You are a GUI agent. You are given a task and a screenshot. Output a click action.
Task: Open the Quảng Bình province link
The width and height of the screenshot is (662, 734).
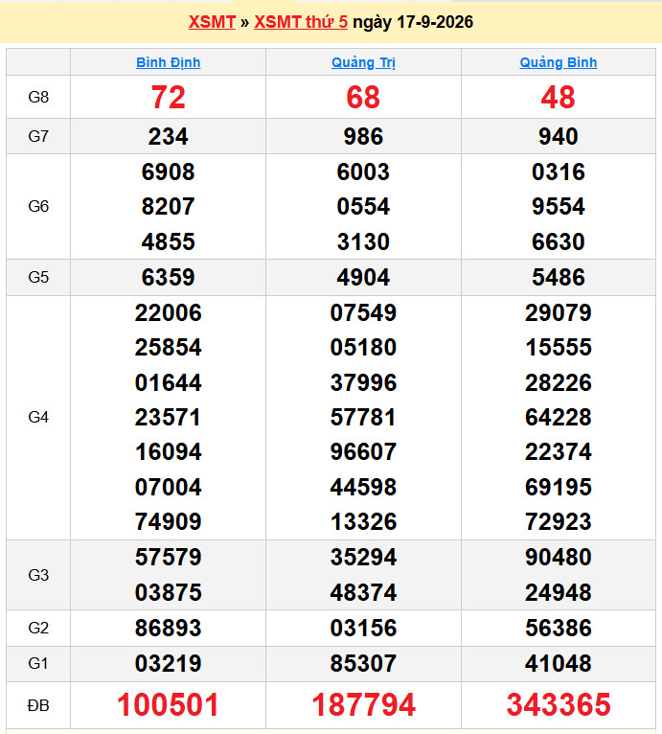[x=559, y=62]
